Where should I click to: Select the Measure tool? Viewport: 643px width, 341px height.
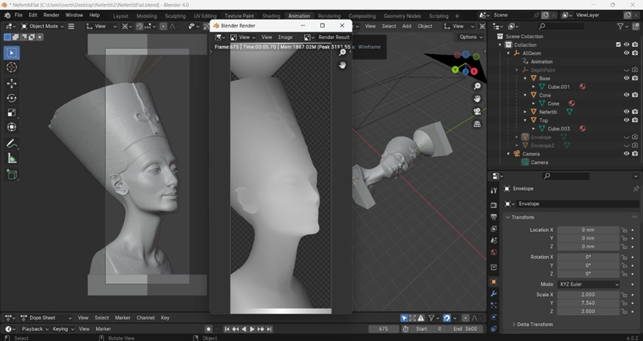11,158
